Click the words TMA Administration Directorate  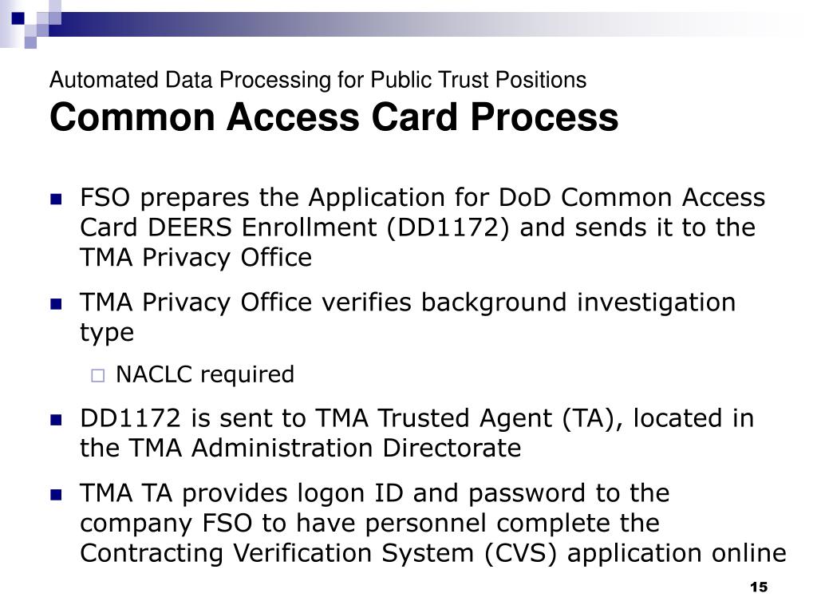[x=325, y=448]
